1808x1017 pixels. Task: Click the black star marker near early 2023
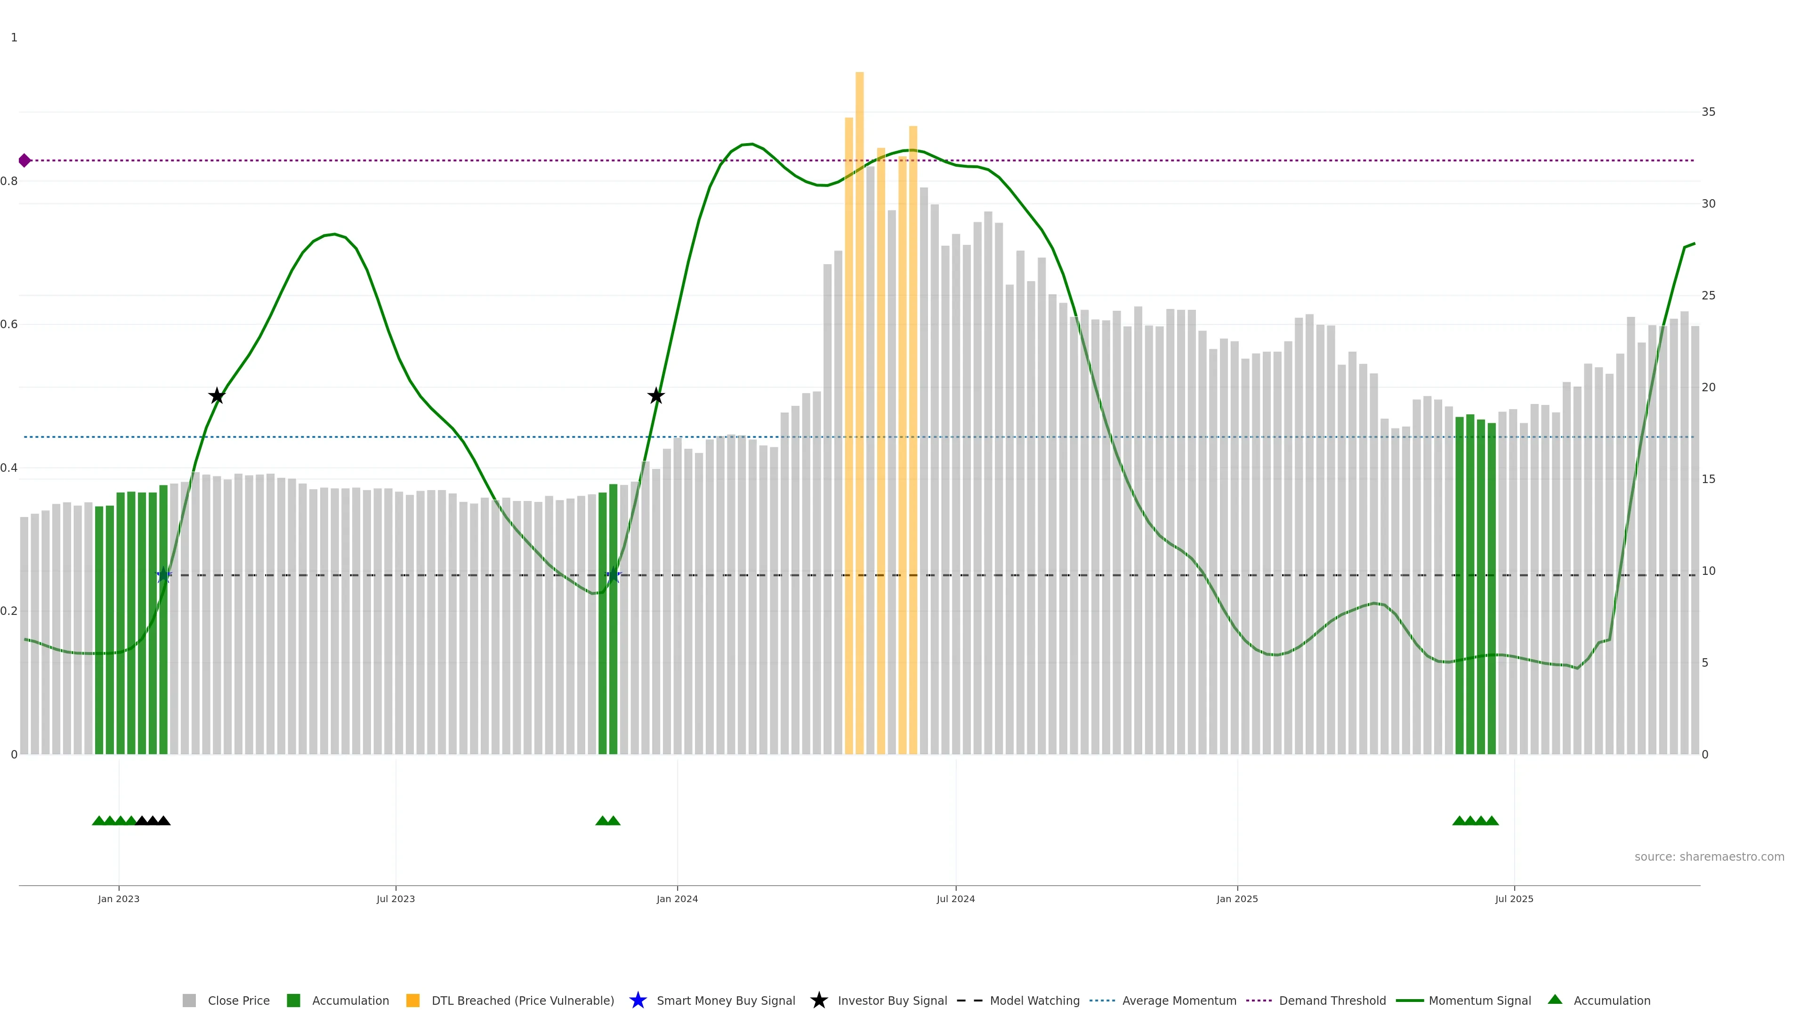point(217,396)
